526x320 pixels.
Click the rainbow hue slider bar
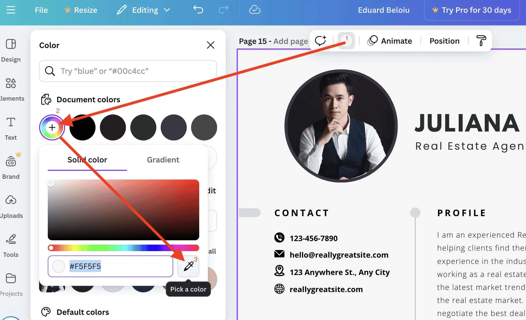coord(123,248)
